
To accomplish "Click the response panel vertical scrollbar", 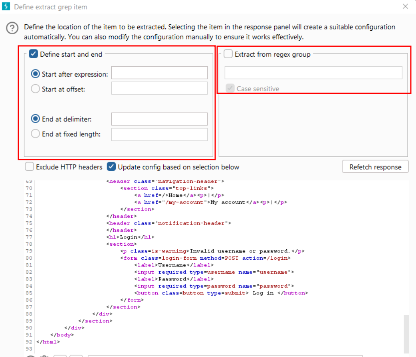I will coord(406,334).
